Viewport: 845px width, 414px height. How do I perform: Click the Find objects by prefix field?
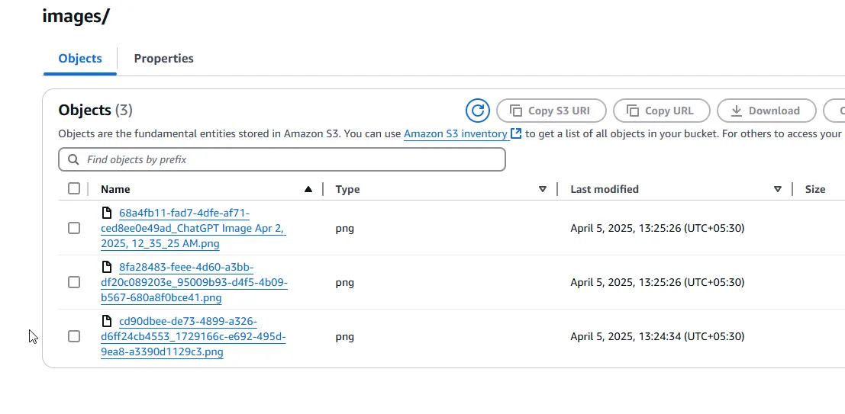coord(290,159)
